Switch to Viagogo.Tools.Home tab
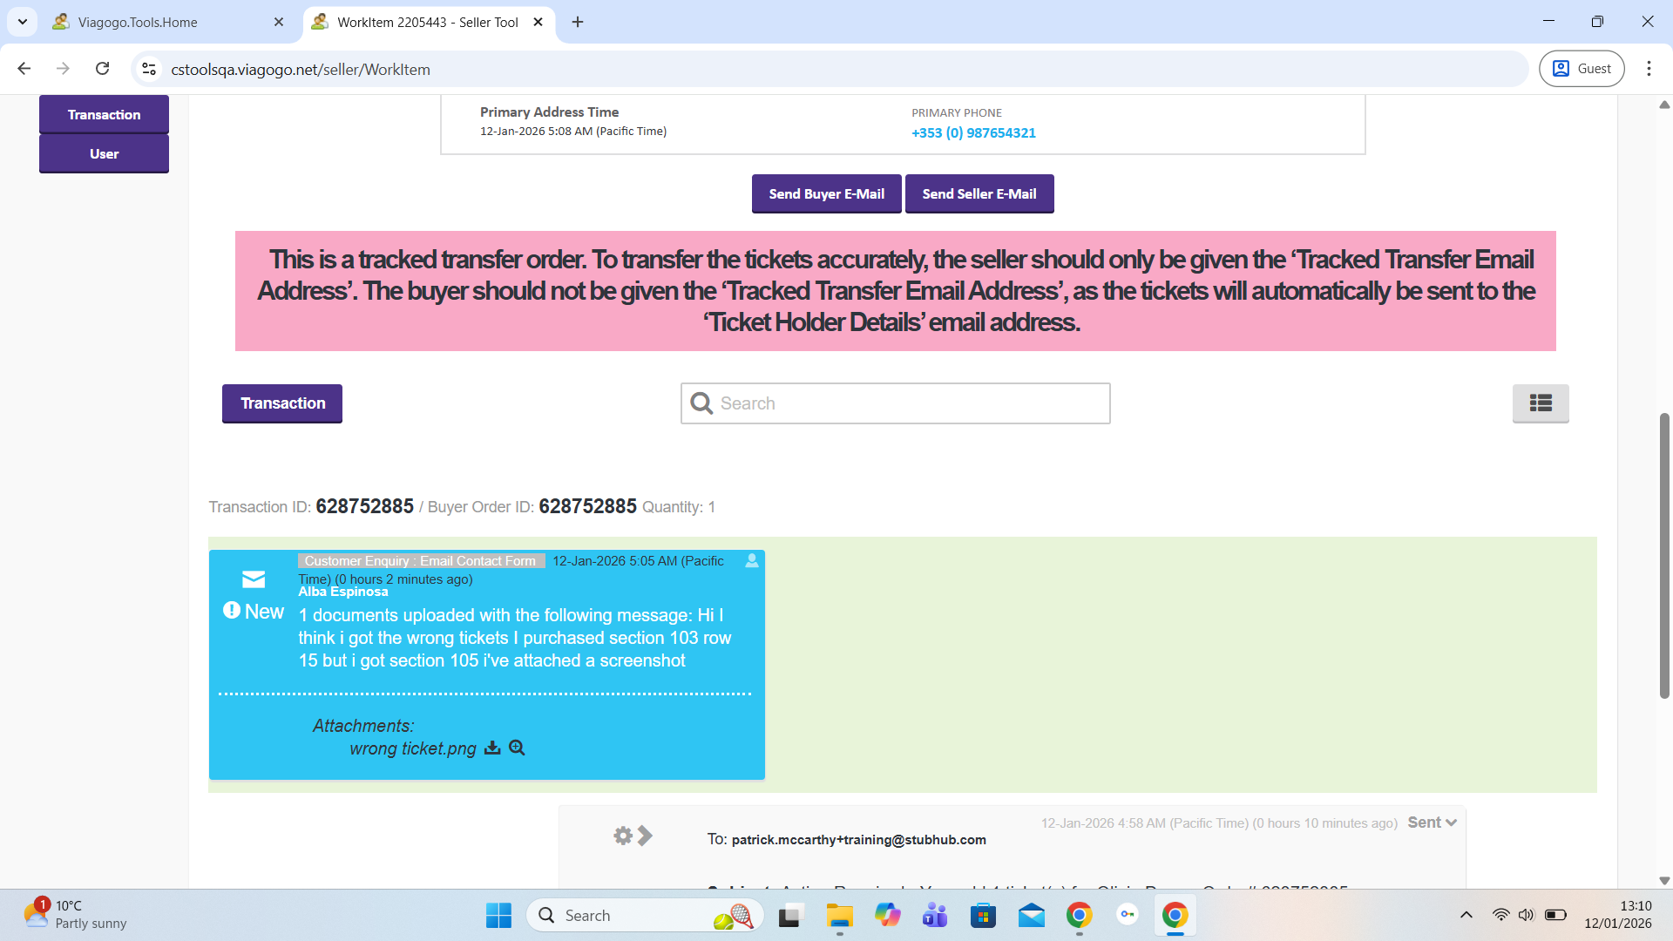Image resolution: width=1673 pixels, height=941 pixels. pyautogui.click(x=138, y=22)
